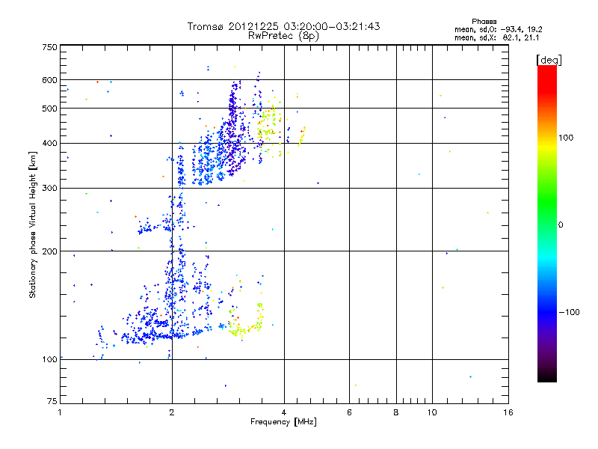598x449 pixels.
Task: Click y-axis tick label '200'
Action: pos(49,251)
